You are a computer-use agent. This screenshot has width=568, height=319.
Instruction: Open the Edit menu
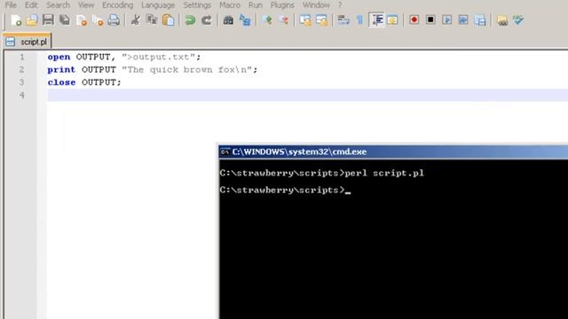click(31, 5)
